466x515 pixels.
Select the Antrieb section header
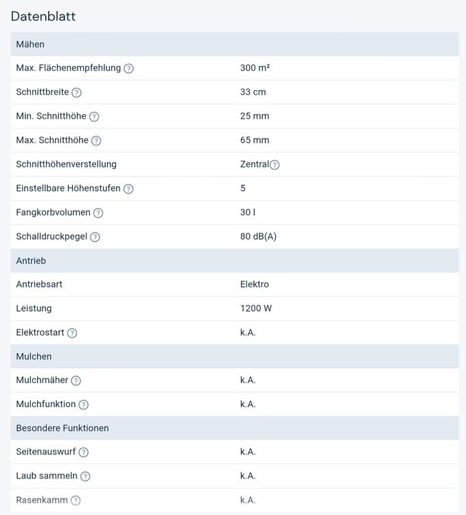(x=235, y=260)
